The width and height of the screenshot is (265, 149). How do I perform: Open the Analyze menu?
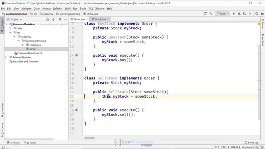[46, 8]
